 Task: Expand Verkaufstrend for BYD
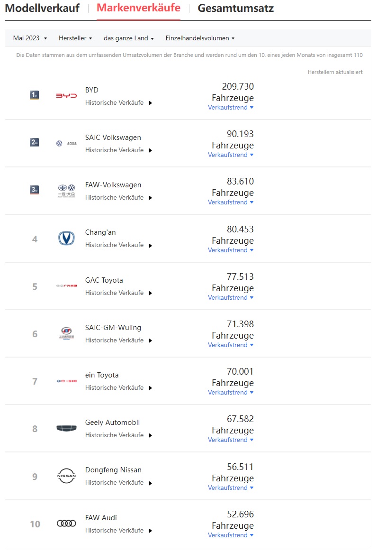[x=231, y=108]
